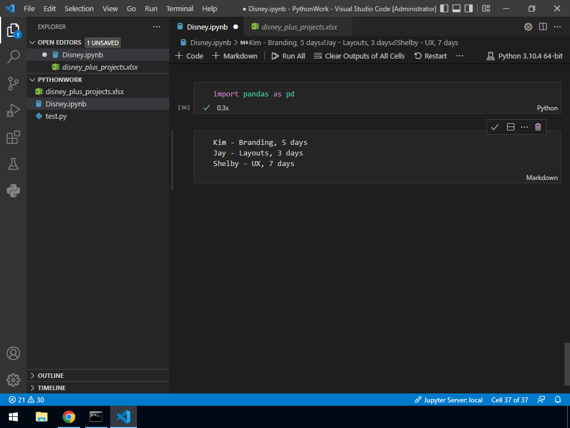The height and width of the screenshot is (428, 570).
Task: Split the cell using toolbar icon
Action: coord(510,127)
